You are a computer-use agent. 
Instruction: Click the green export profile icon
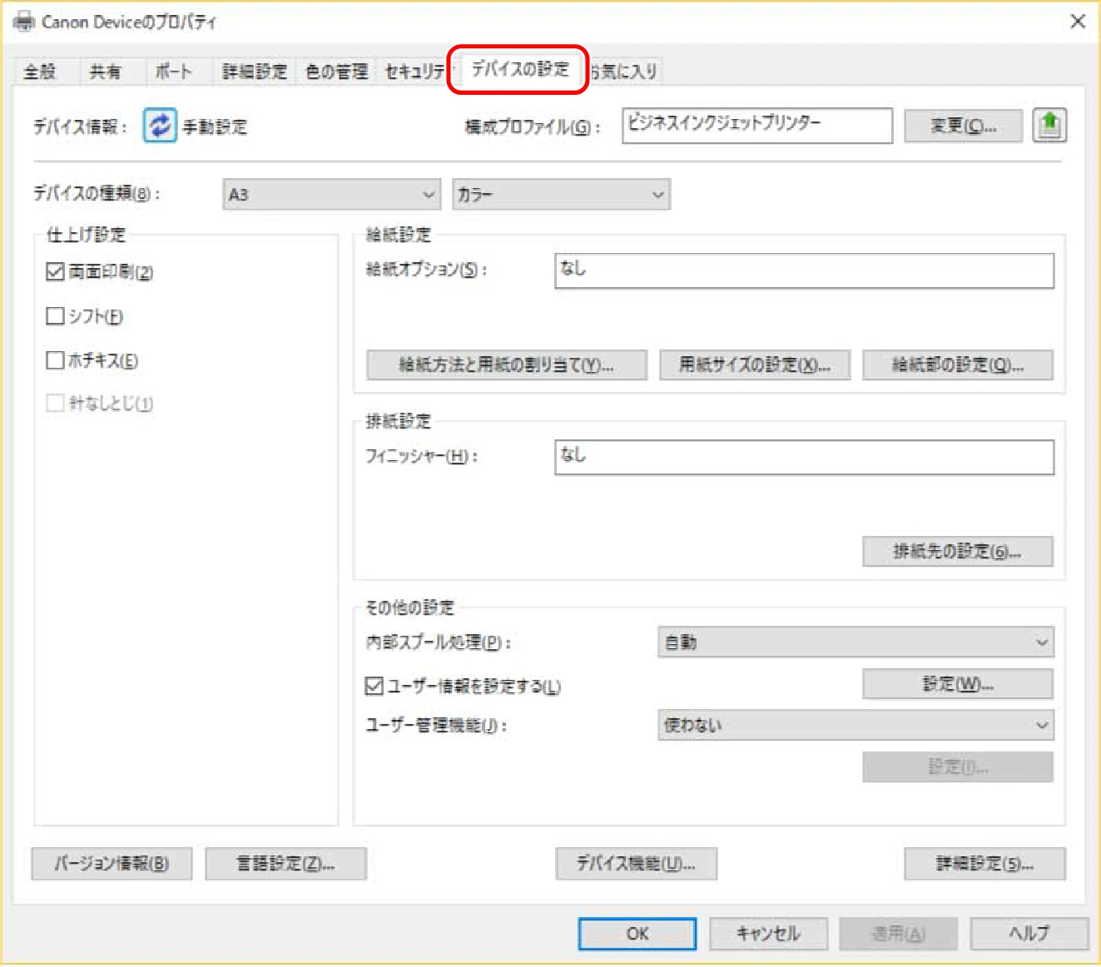pos(1049,126)
